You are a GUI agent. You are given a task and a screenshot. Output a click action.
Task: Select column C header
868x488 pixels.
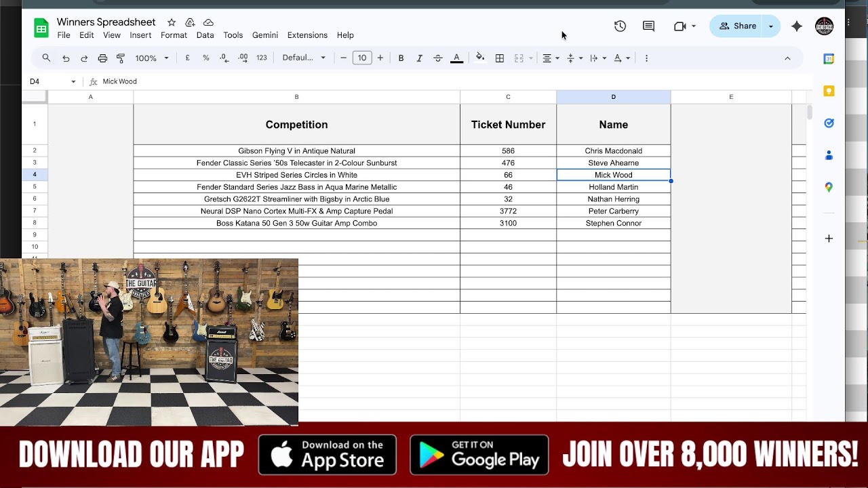[508, 97]
